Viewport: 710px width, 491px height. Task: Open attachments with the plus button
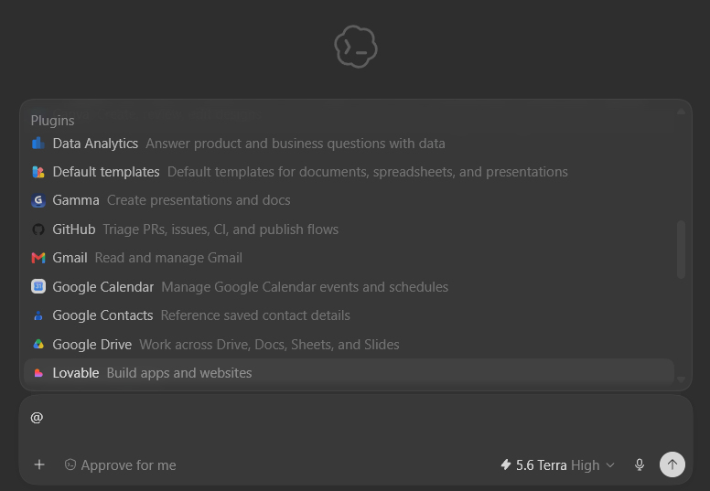coord(39,464)
